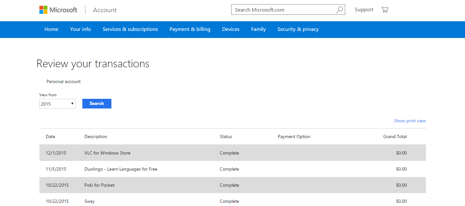The width and height of the screenshot is (465, 206).
Task: Click Complete status for Duolingo row
Action: [229, 169]
